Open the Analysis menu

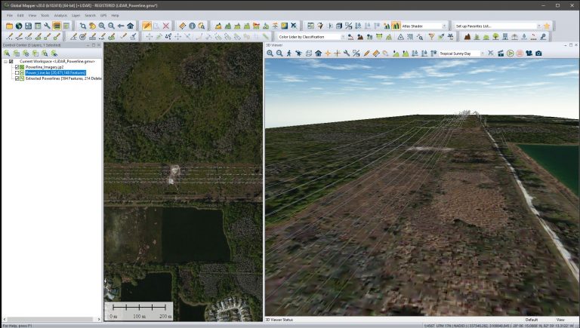click(60, 16)
